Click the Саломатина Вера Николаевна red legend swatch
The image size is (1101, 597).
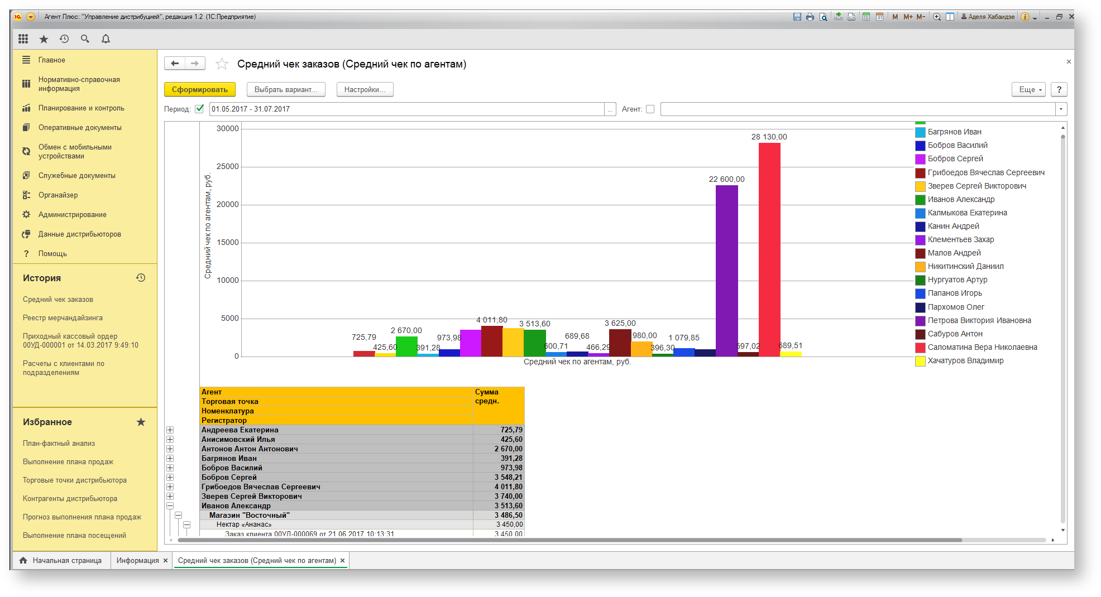click(920, 348)
